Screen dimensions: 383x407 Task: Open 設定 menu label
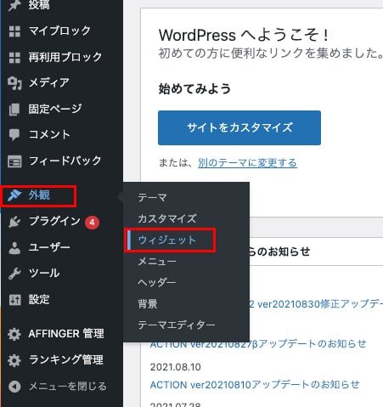pos(39,300)
